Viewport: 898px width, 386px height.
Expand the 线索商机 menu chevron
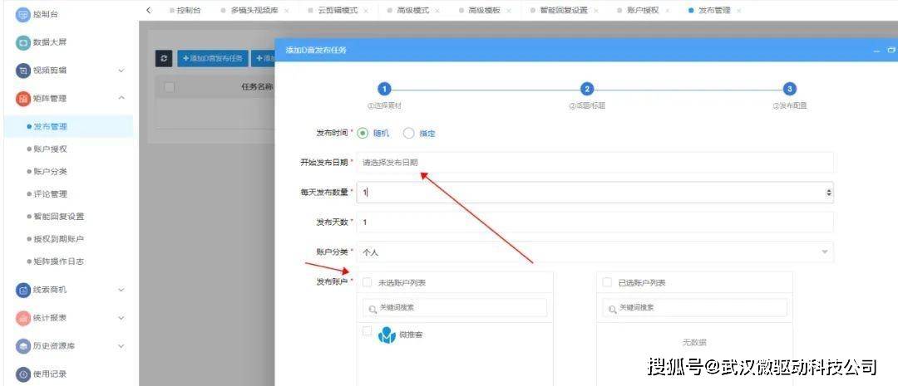point(121,290)
